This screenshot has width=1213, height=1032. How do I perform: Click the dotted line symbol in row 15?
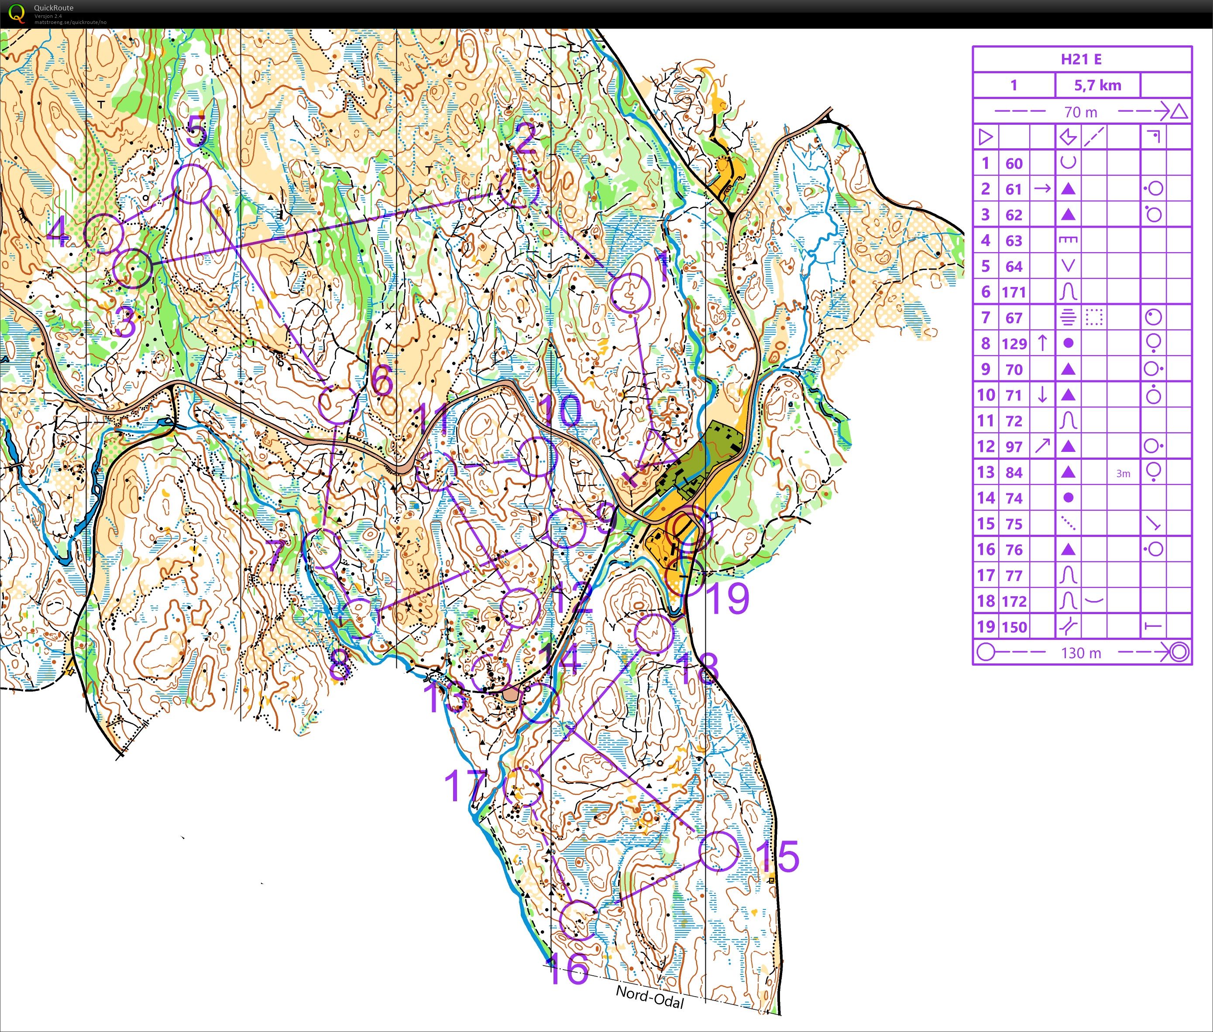[x=1068, y=523]
